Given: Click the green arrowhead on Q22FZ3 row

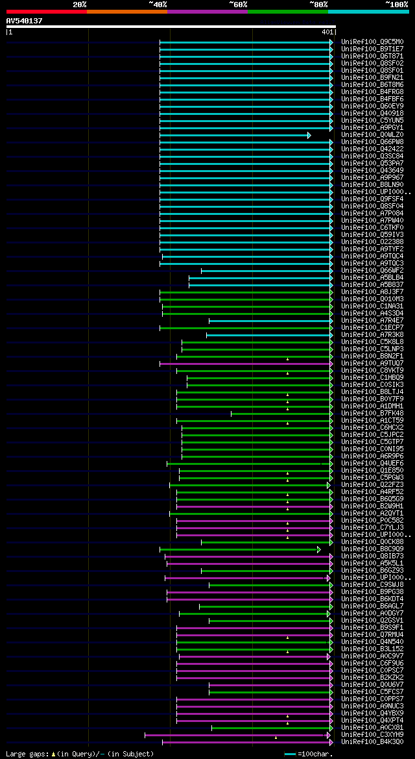Looking at the screenshot, I should [329, 485].
